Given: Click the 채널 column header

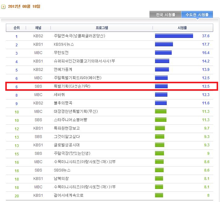Looking at the screenshot, I should (x=38, y=28).
